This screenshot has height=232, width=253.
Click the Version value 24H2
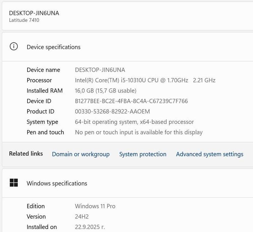coord(82,216)
